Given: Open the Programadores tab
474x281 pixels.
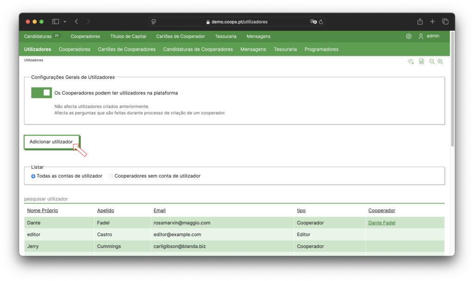Looking at the screenshot, I should coord(321,49).
